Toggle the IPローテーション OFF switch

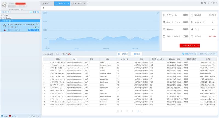click(x=185, y=22)
